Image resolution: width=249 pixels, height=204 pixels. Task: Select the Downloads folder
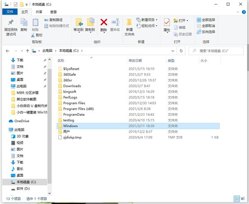pyautogui.click(x=72, y=86)
